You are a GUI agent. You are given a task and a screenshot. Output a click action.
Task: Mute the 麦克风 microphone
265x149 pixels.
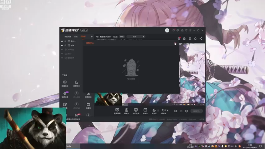point(154,111)
